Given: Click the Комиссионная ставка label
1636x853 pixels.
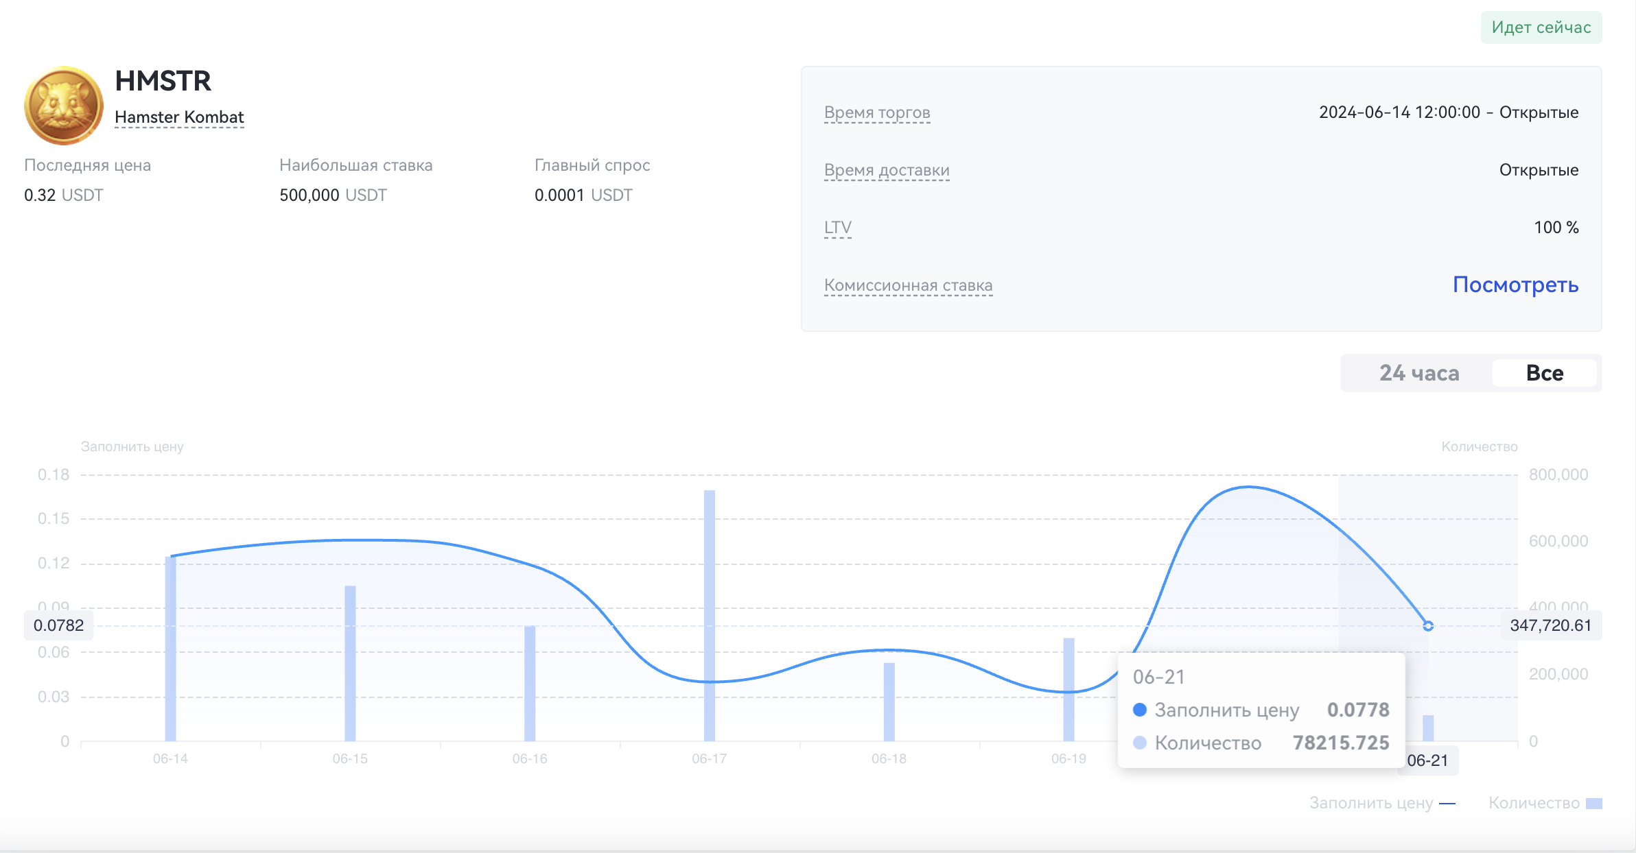Looking at the screenshot, I should tap(908, 285).
